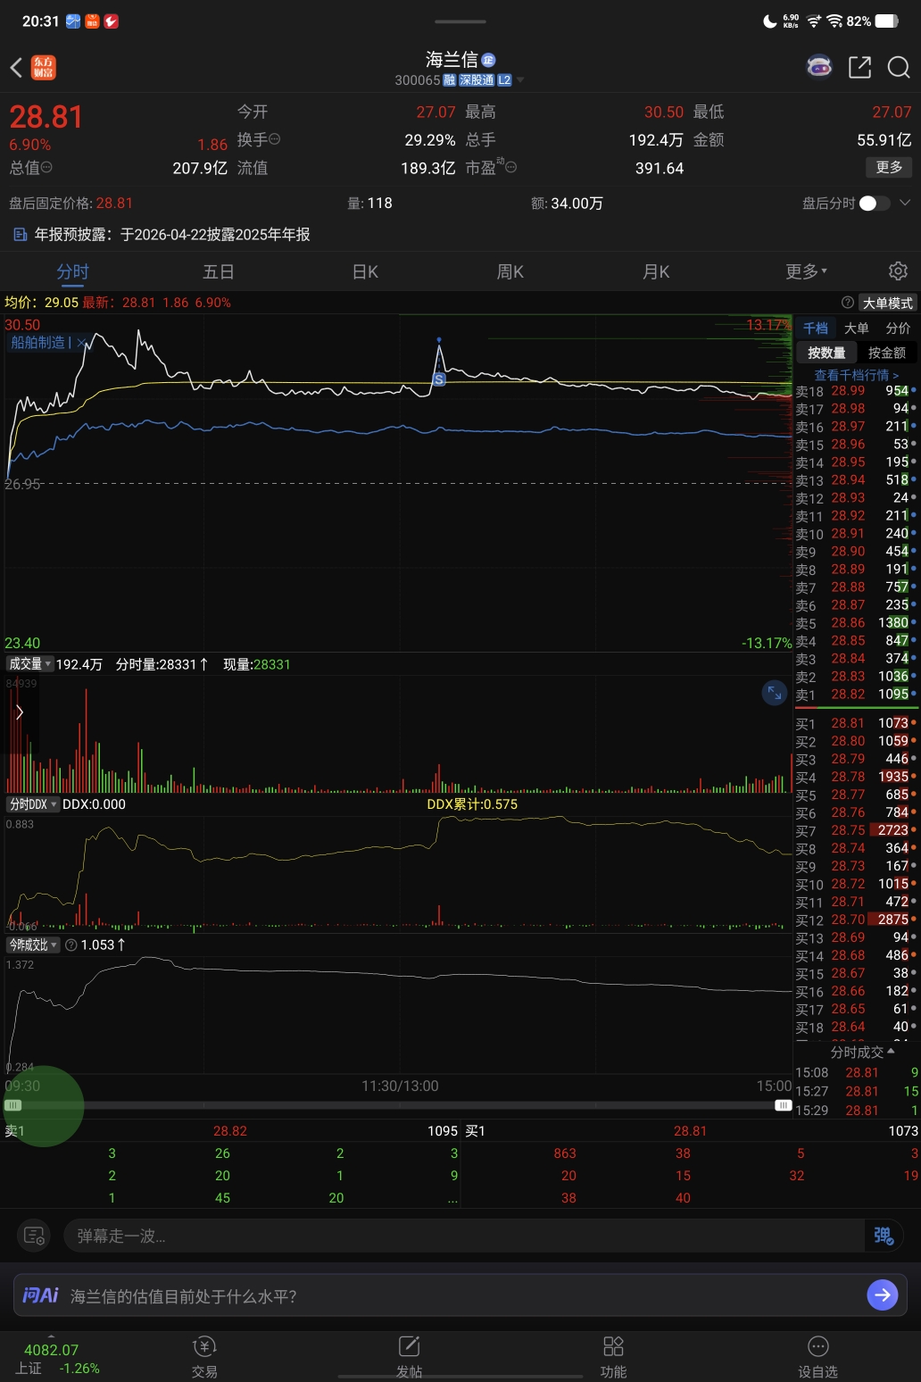Switch to 周K chart tab

click(510, 271)
